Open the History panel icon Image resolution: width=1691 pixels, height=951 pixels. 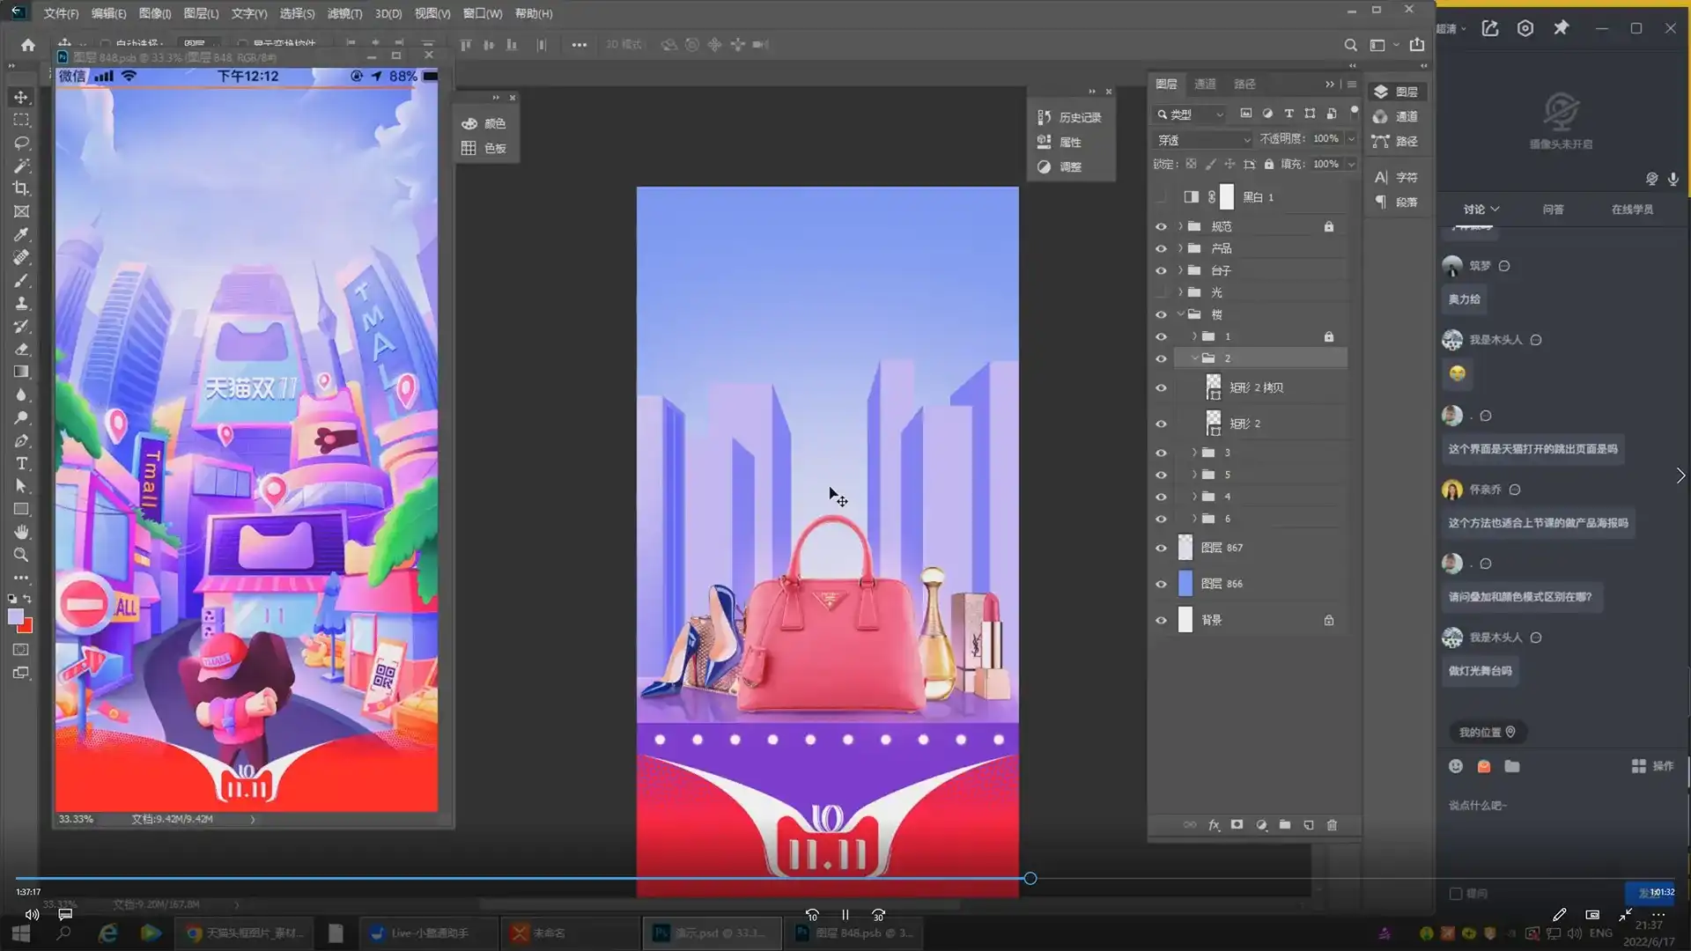click(1045, 117)
